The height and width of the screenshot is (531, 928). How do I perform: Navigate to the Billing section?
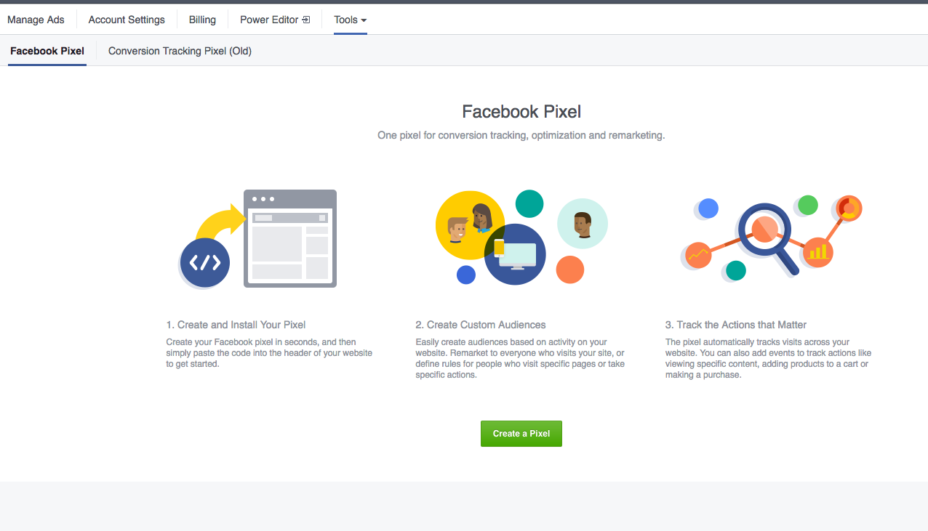point(201,20)
